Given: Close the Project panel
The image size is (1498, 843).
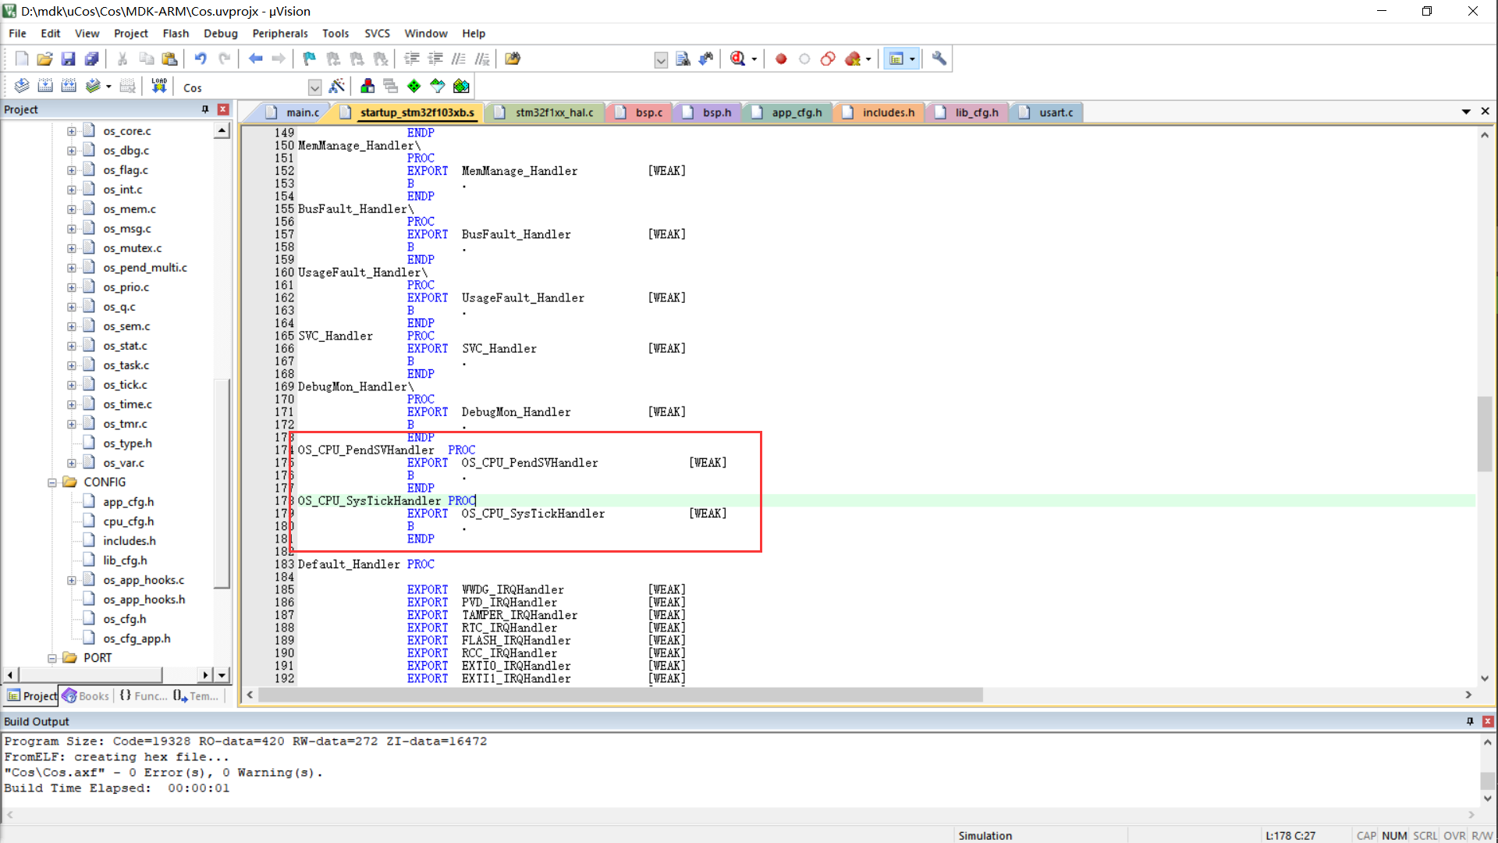Looking at the screenshot, I should click(x=223, y=109).
